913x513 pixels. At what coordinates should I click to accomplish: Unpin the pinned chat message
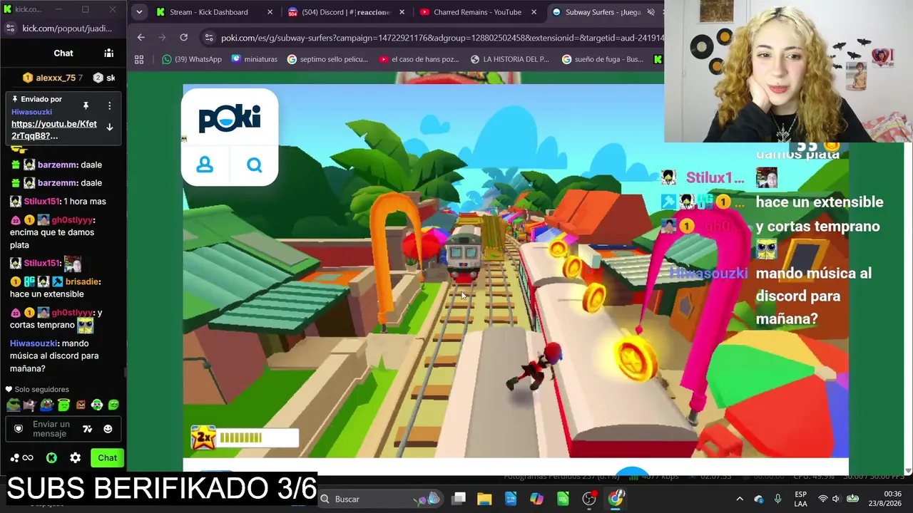click(x=86, y=105)
